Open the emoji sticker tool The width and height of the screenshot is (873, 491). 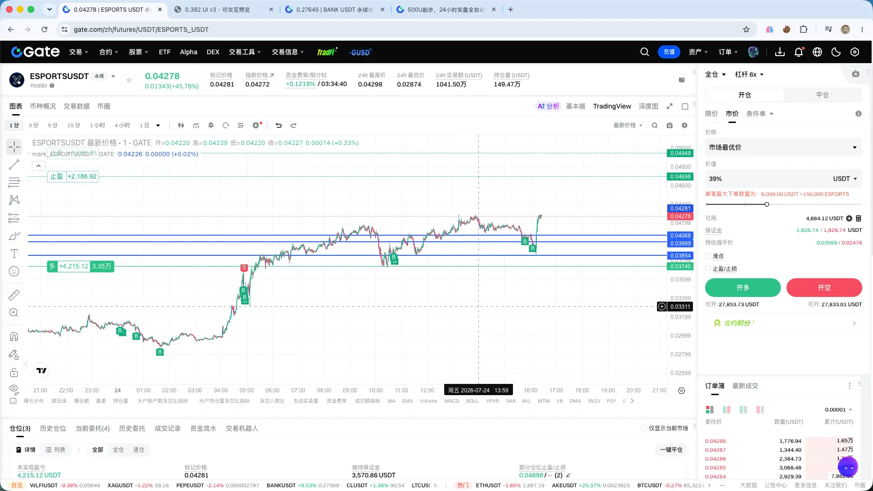point(14,271)
